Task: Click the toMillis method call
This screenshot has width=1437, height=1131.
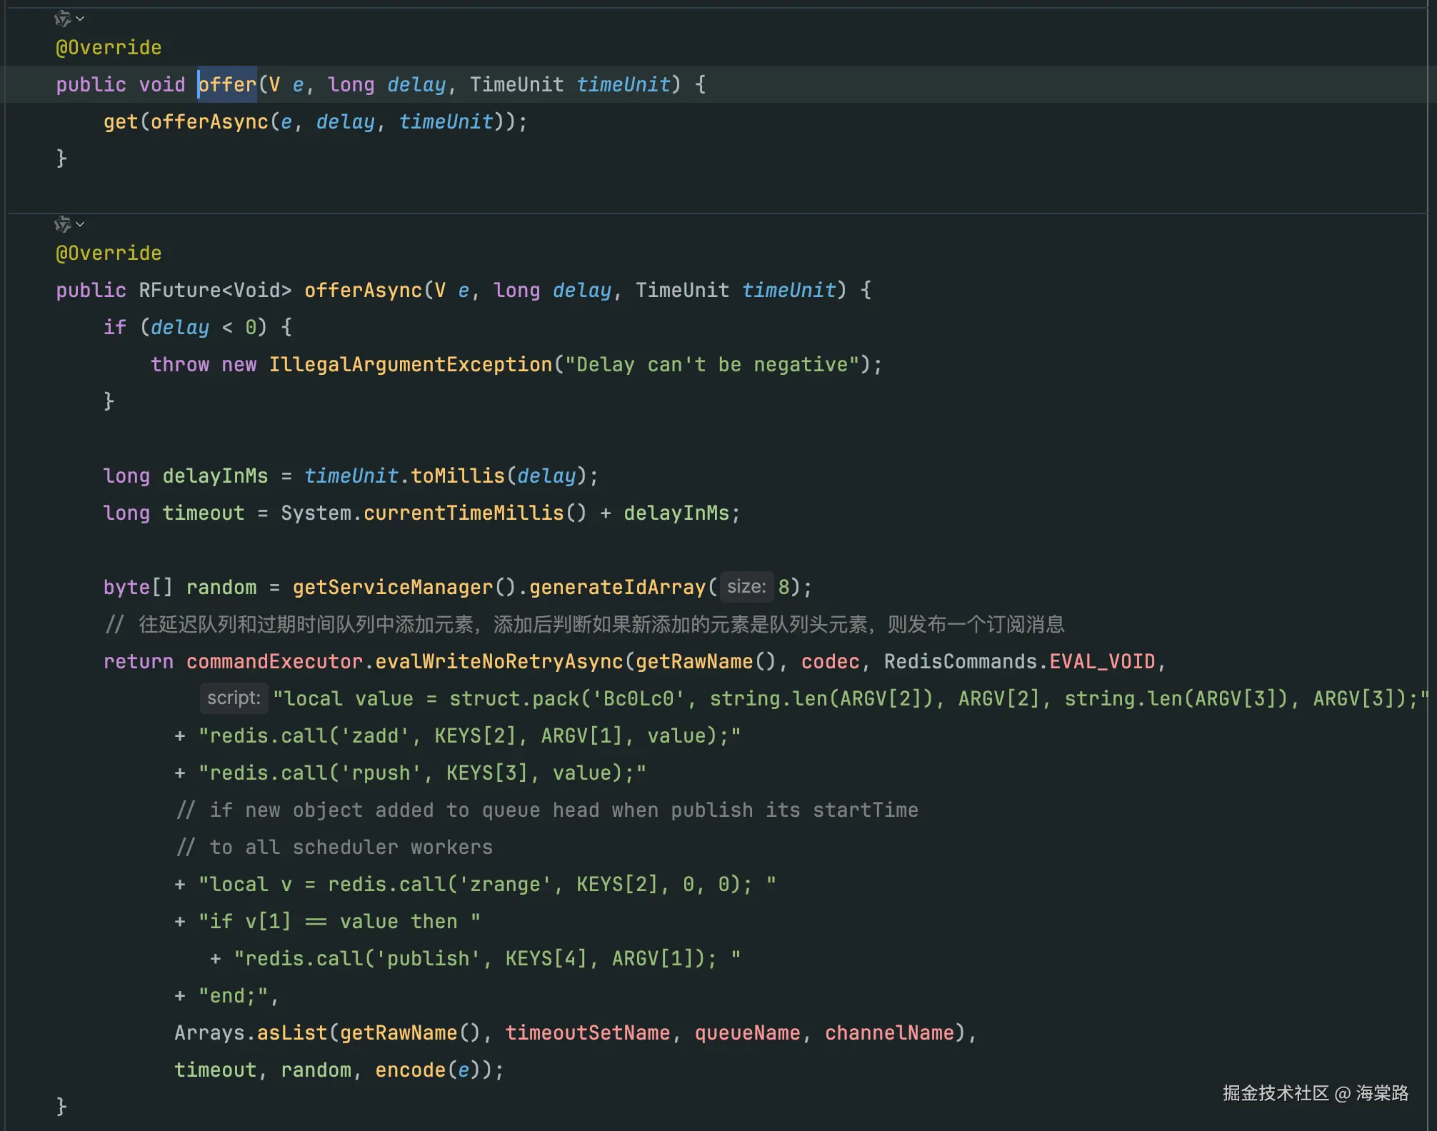Action: pyautogui.click(x=457, y=476)
